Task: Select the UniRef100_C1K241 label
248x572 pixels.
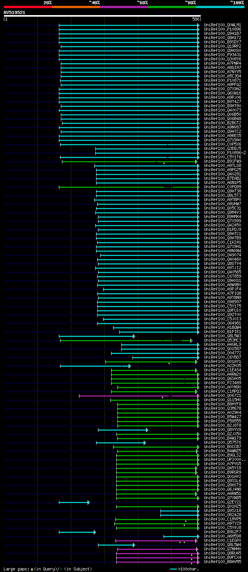Action: pyautogui.click(x=222, y=242)
